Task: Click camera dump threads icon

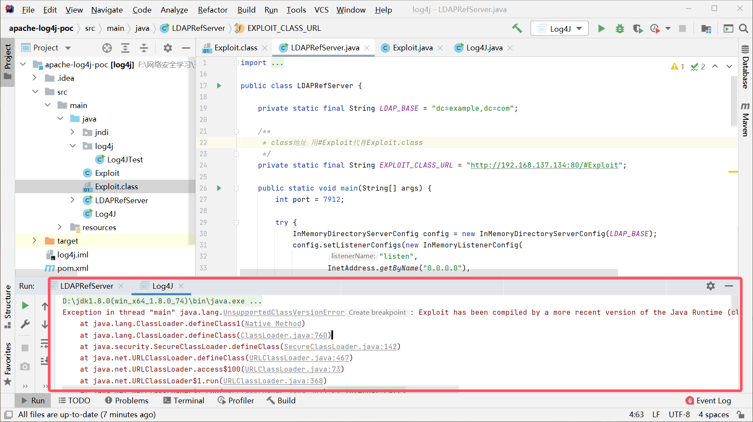Action: pos(25,366)
